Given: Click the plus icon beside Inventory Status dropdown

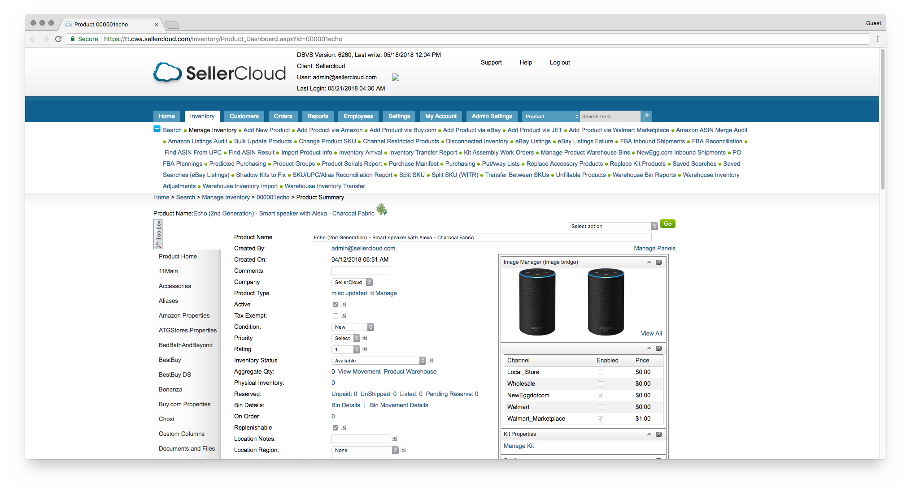Looking at the screenshot, I should 431,360.
